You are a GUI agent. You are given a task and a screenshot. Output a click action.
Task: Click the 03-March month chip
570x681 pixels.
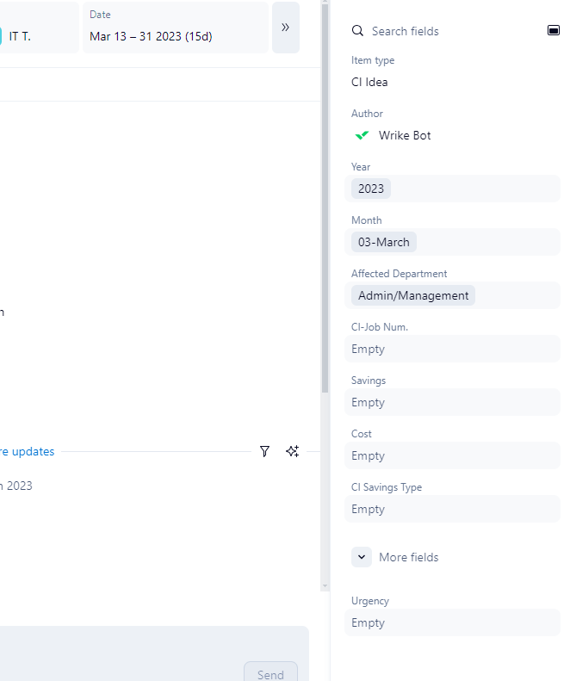(384, 242)
